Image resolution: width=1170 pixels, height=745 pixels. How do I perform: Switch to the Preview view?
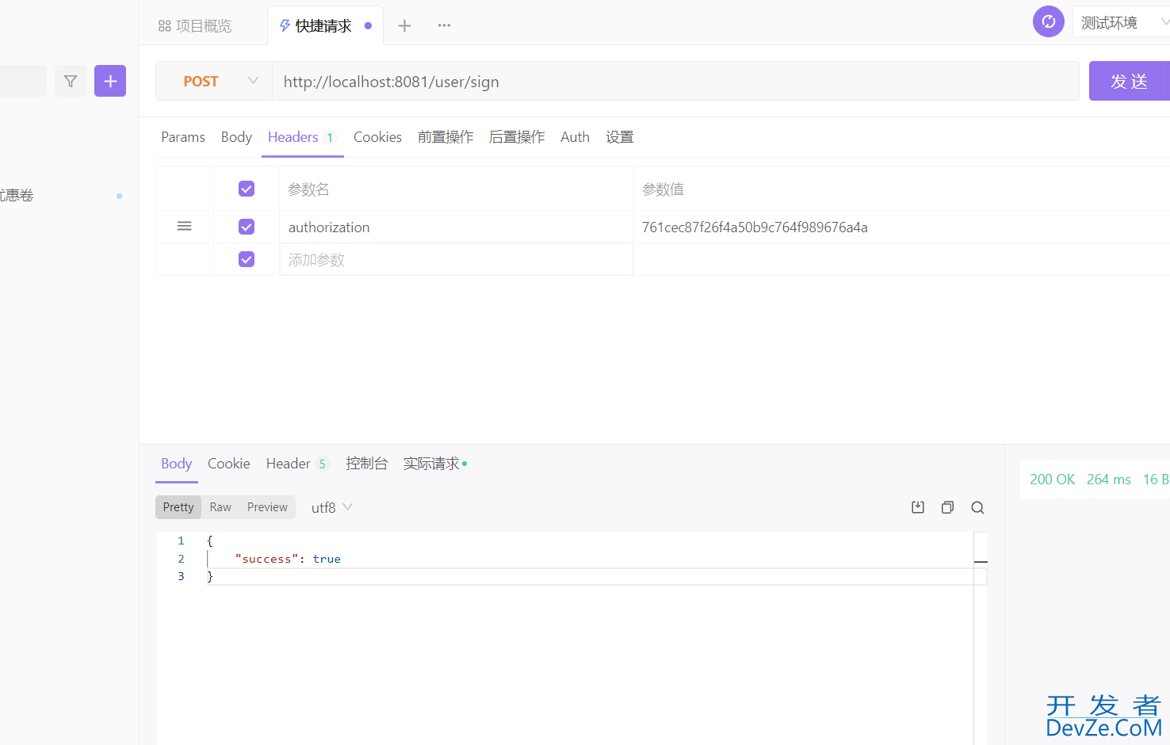coord(267,507)
